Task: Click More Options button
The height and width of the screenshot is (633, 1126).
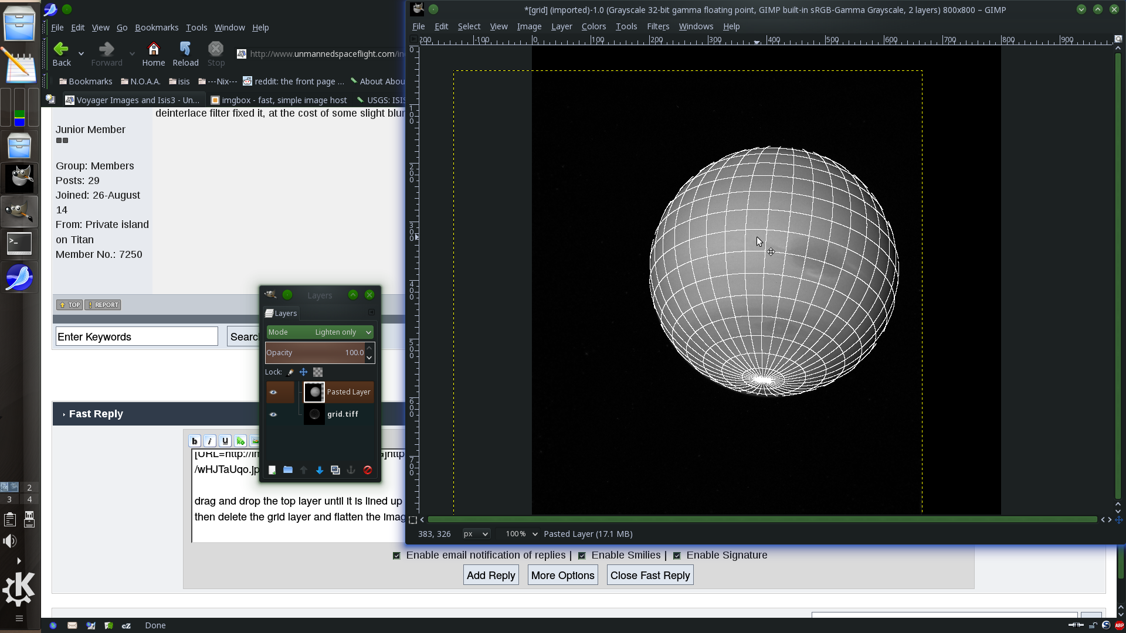Action: [x=562, y=576]
